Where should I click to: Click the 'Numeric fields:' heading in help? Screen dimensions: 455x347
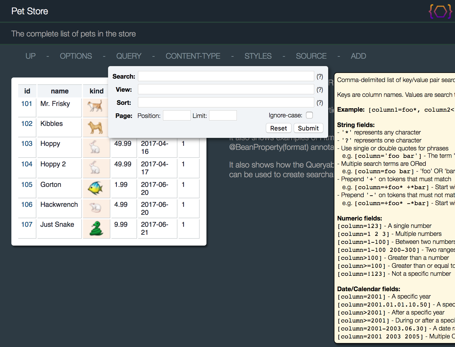coord(359,218)
